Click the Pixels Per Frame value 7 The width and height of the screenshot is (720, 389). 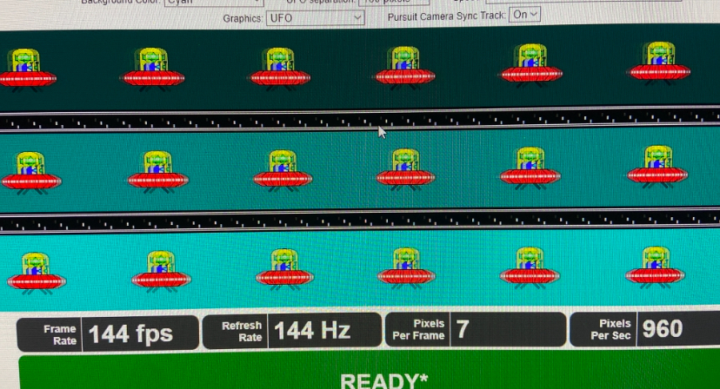coord(463,329)
